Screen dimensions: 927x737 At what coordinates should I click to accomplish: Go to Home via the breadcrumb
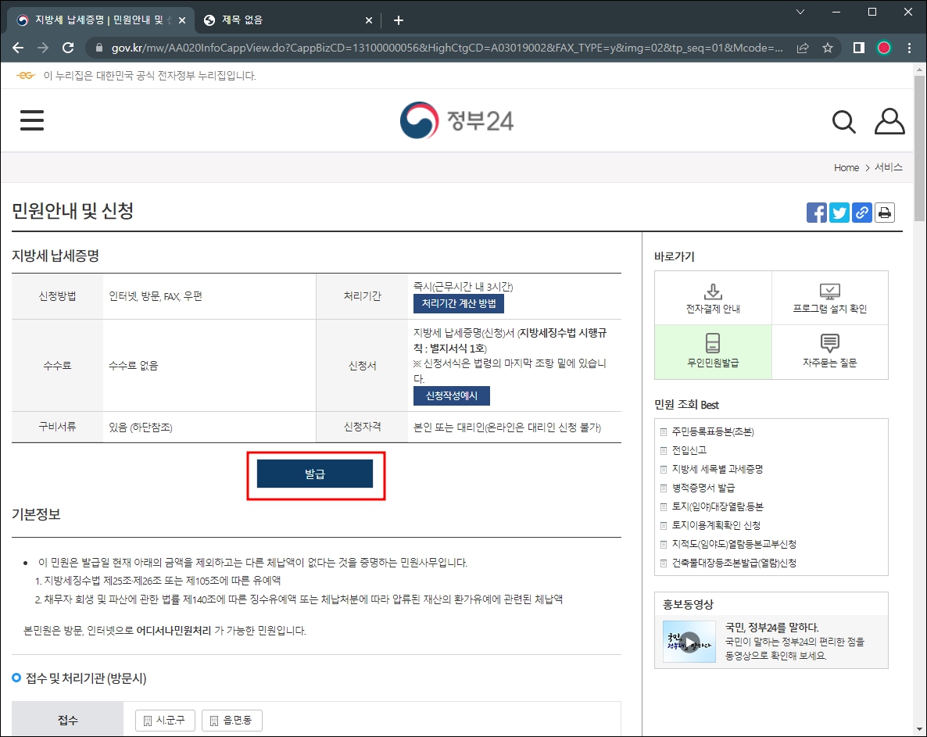pos(846,167)
